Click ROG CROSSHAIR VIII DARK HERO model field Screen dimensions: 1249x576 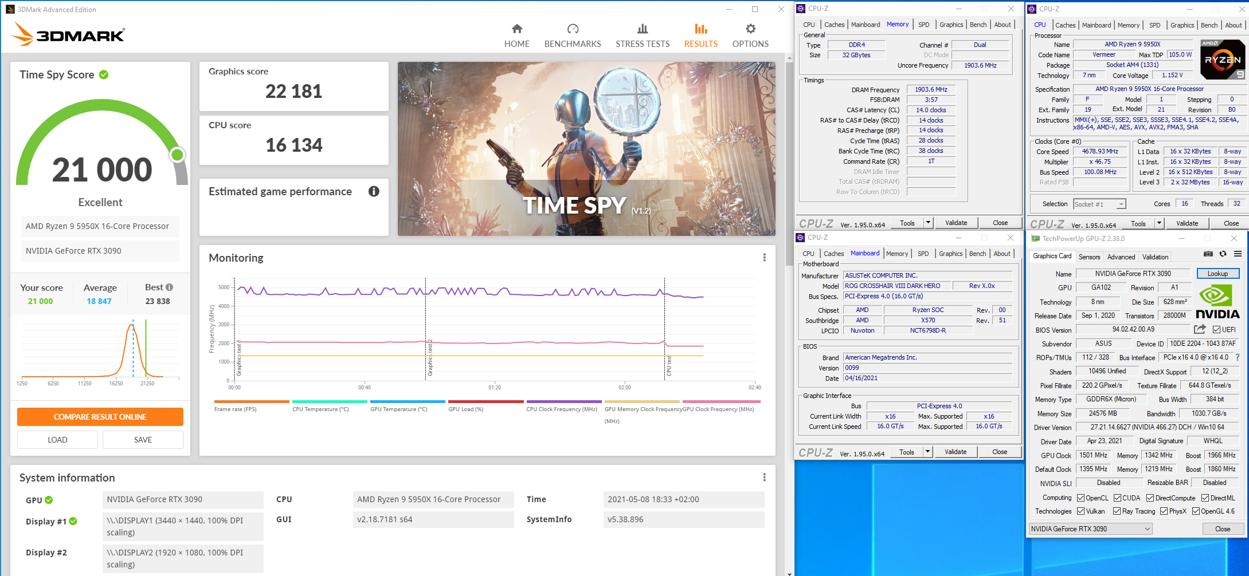pyautogui.click(x=897, y=286)
